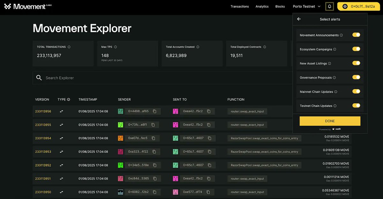Go back using the alerts panel arrow

tap(299, 19)
